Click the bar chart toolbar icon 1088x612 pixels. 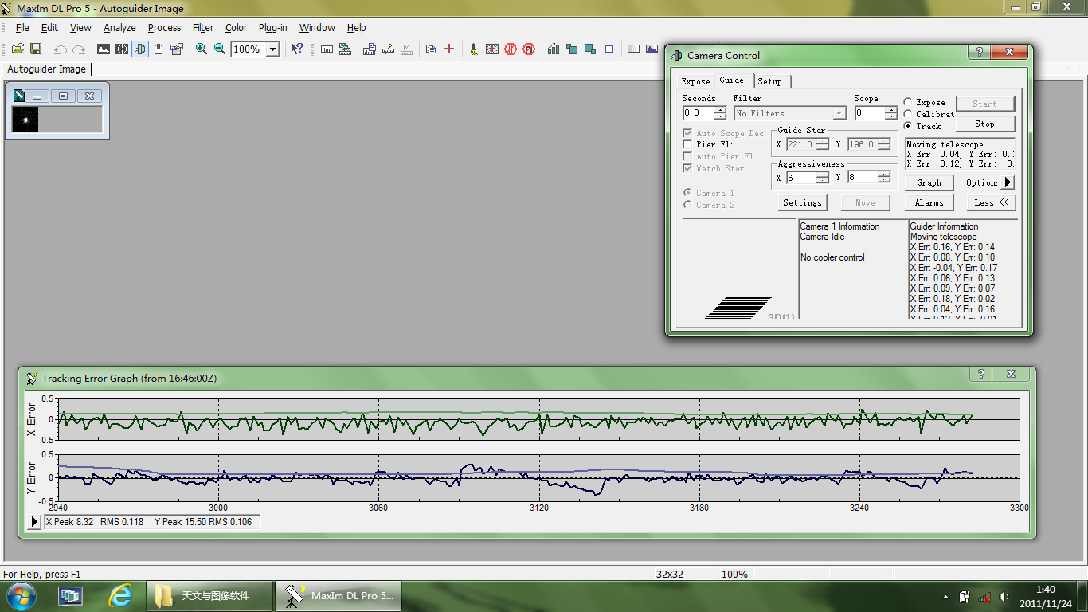pyautogui.click(x=554, y=49)
